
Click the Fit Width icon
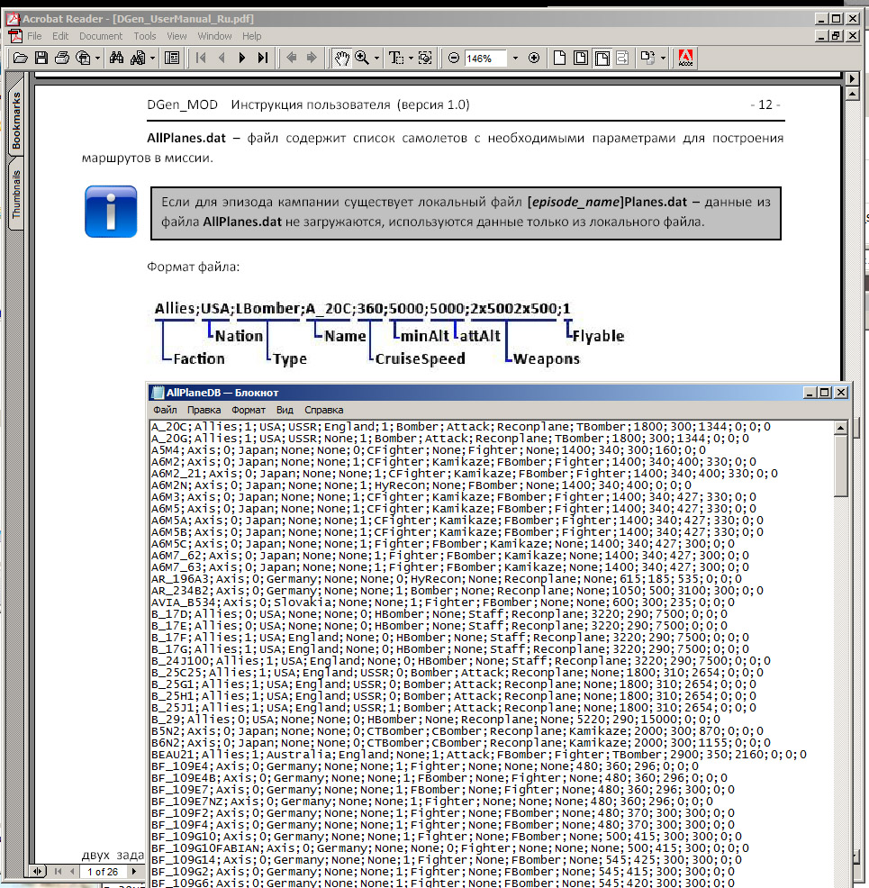tap(602, 58)
